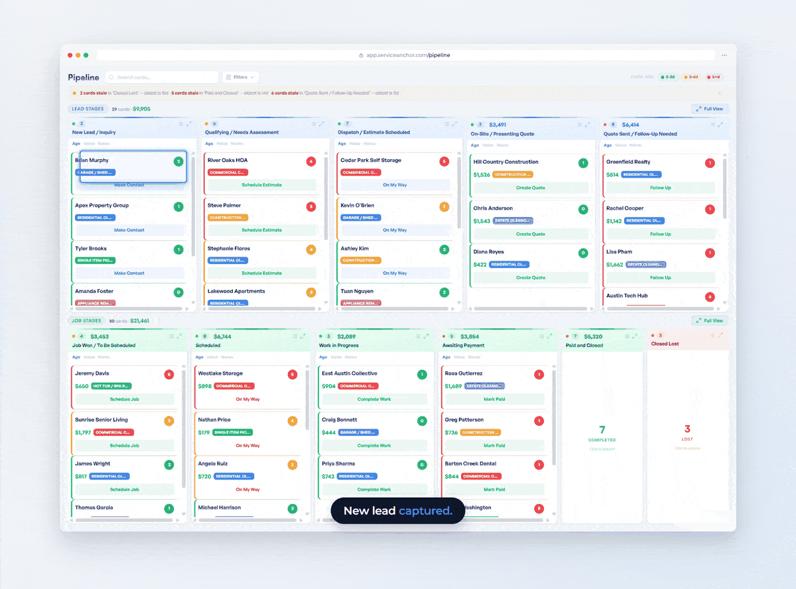Open the 3 Lost summary in Closed Lost

(x=687, y=436)
